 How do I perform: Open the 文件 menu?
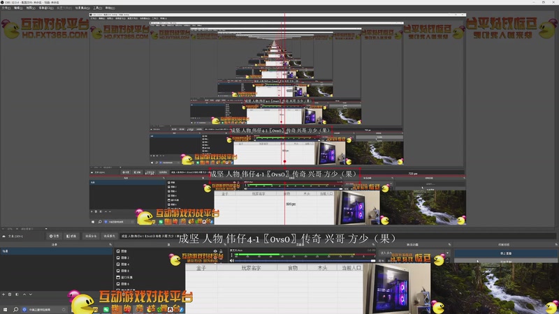point(6,8)
